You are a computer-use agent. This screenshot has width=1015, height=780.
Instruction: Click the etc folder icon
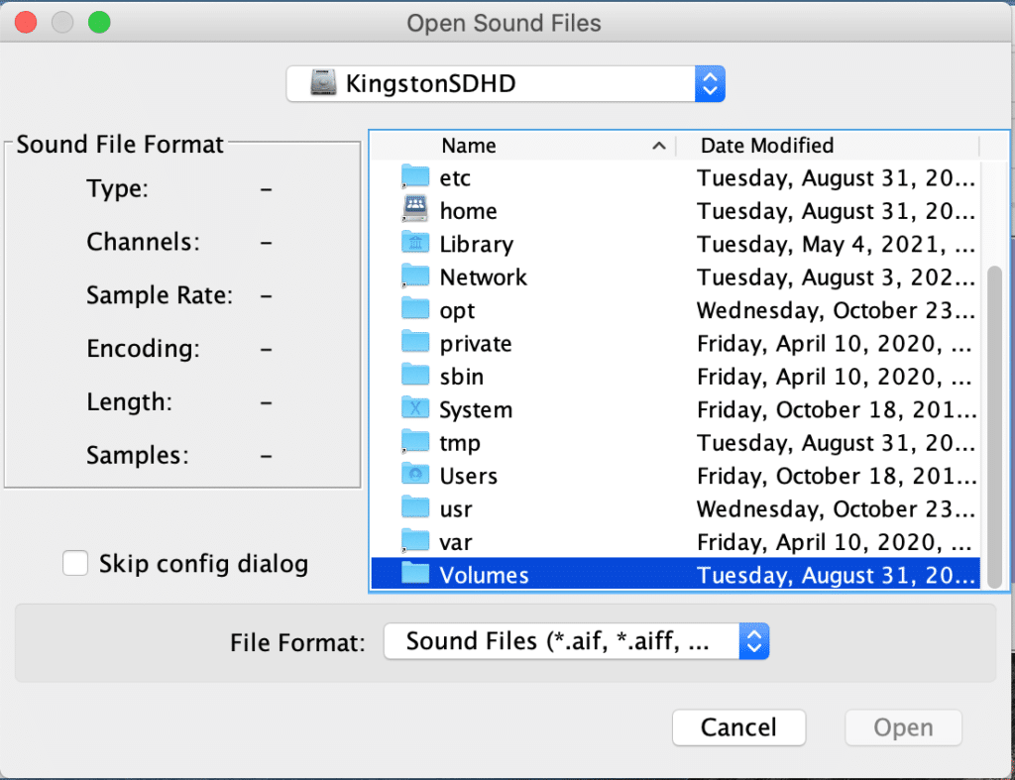pyautogui.click(x=414, y=177)
